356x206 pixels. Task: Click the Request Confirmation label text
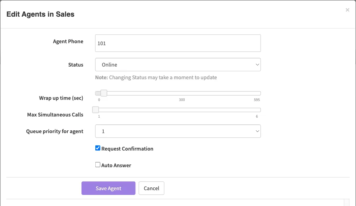point(127,149)
